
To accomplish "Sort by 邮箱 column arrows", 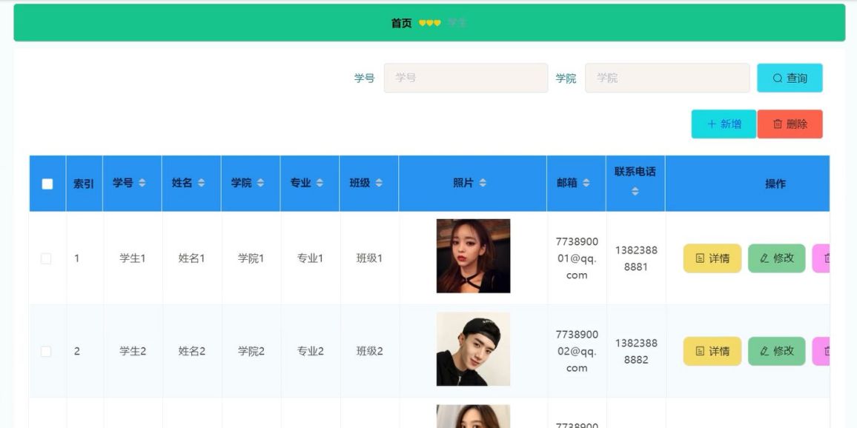I will point(586,183).
